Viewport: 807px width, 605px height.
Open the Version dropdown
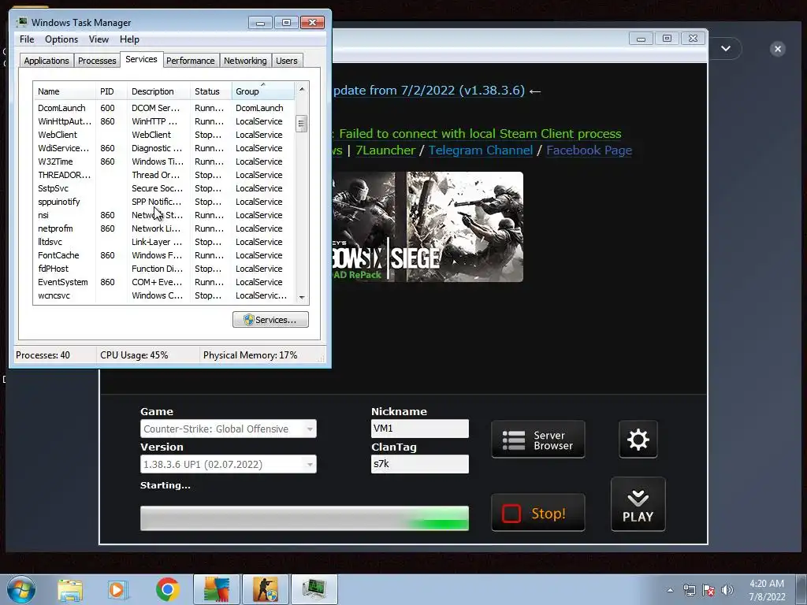click(228, 464)
